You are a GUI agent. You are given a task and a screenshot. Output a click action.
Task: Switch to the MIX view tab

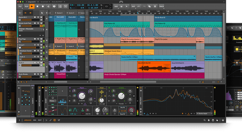coord(35,120)
